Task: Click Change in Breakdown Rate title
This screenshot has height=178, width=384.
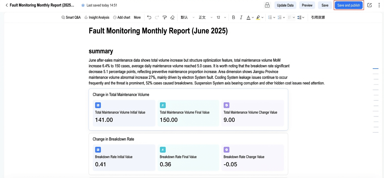Action: click(x=113, y=139)
